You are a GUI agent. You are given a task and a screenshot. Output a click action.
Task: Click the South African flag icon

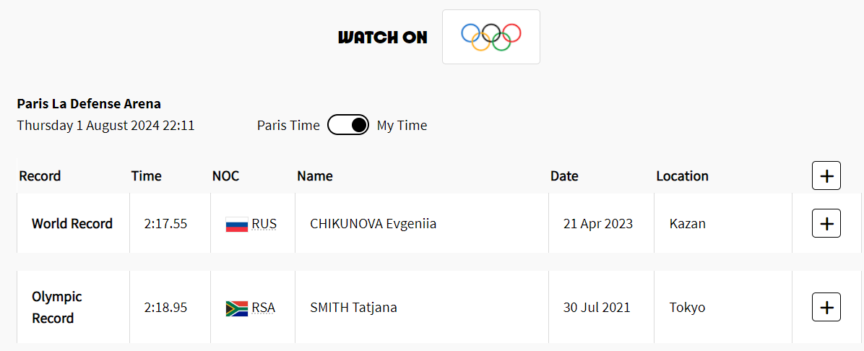pyautogui.click(x=236, y=308)
